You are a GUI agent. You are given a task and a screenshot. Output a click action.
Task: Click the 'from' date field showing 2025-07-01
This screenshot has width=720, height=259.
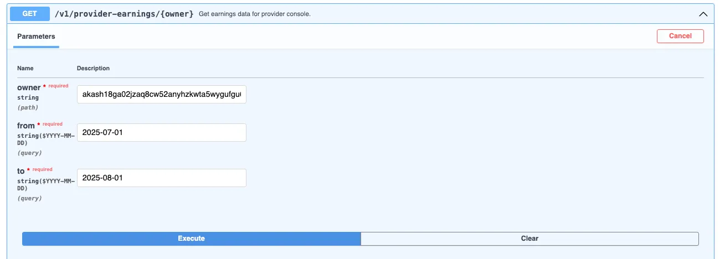(161, 132)
